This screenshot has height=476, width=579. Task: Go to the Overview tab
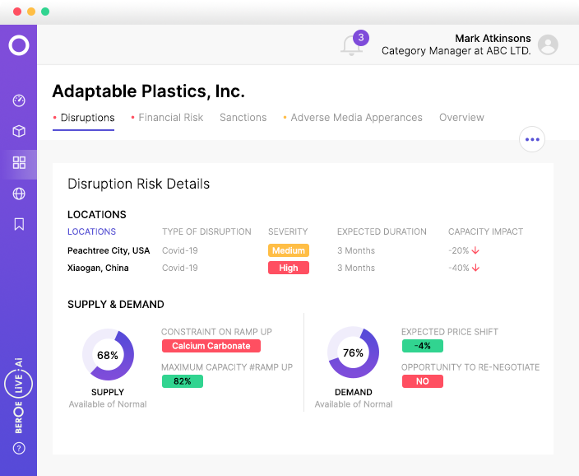461,118
